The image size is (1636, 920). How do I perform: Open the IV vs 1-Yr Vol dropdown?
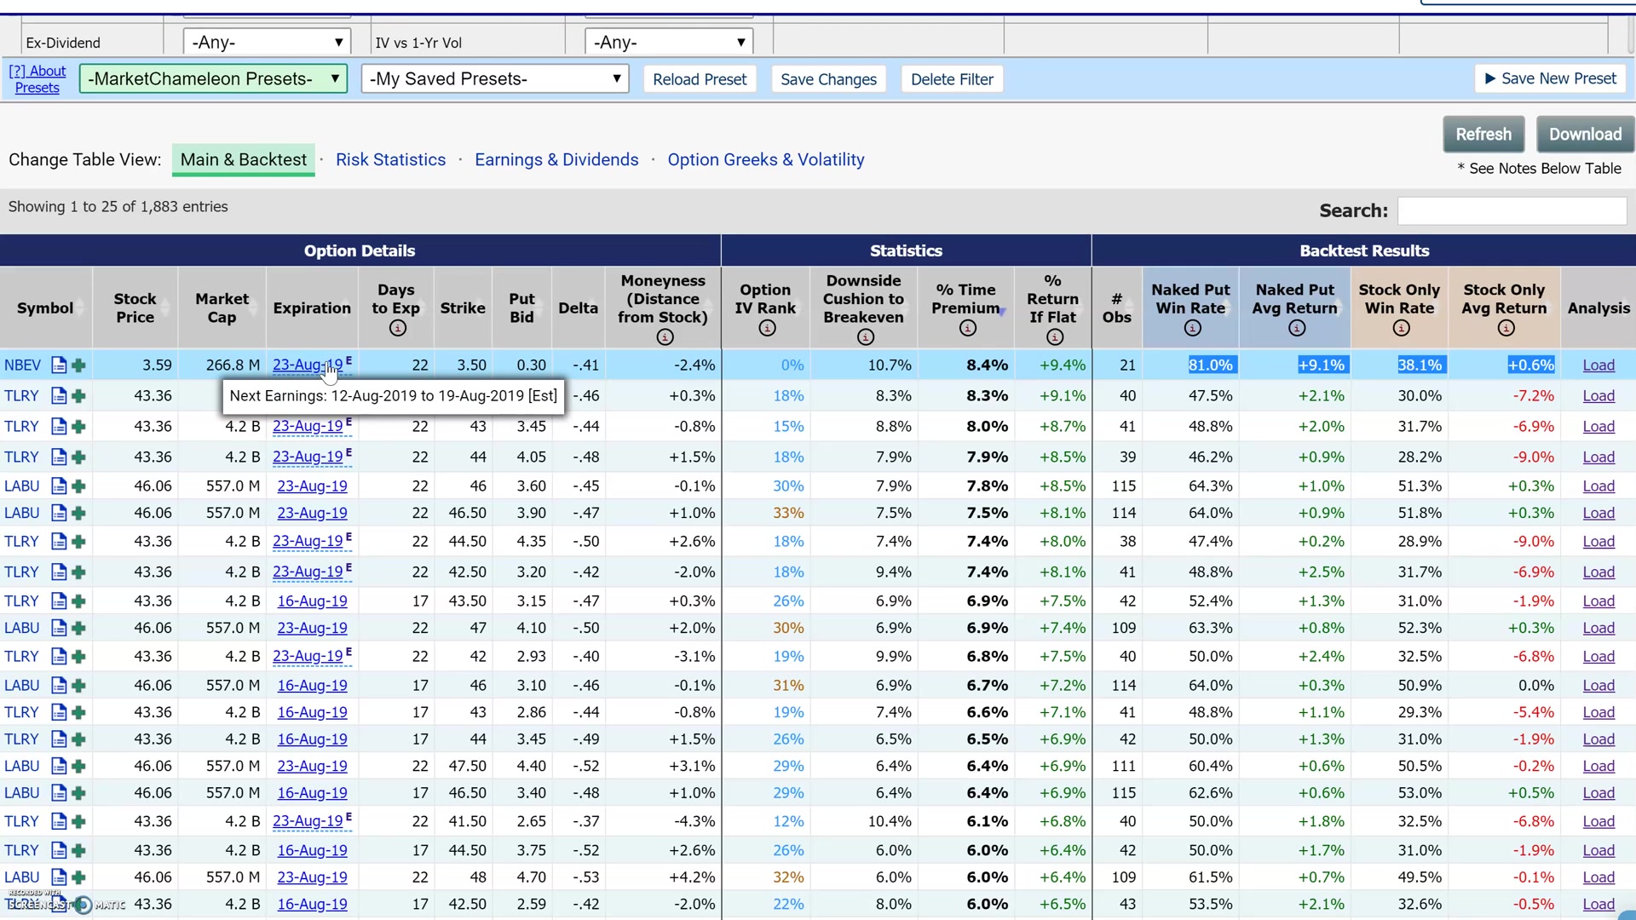pyautogui.click(x=669, y=42)
